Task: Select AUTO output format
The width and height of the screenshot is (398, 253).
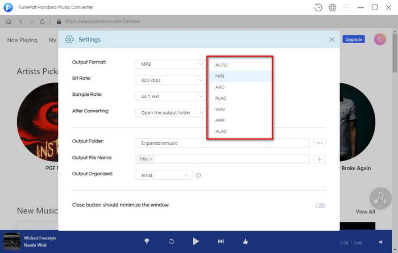Action: coord(239,65)
